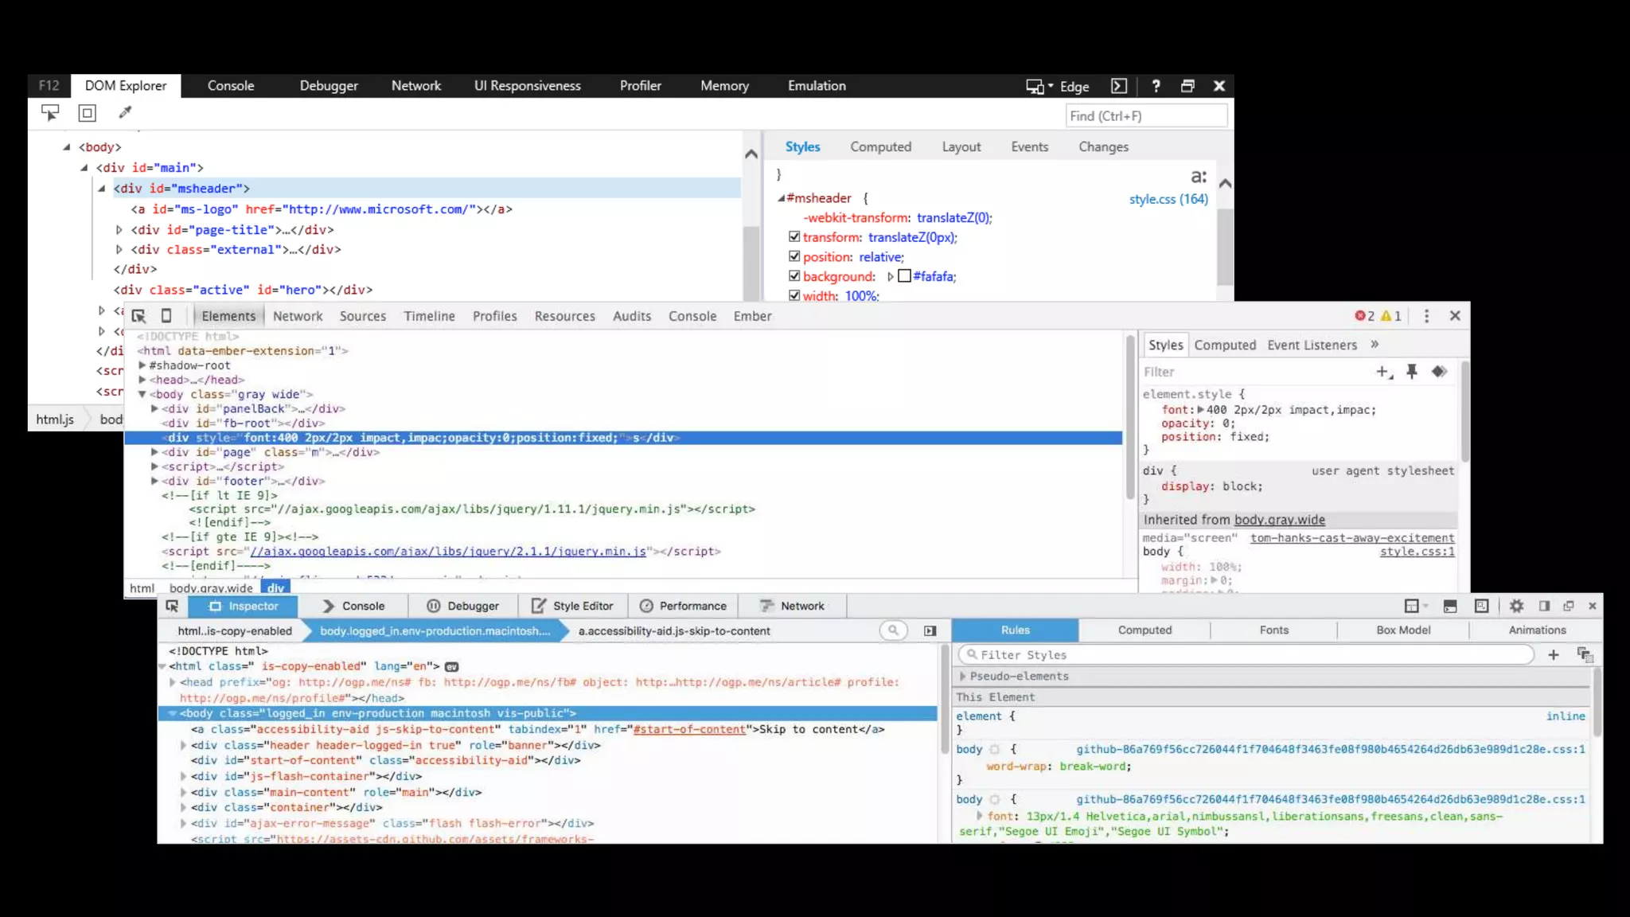Show Chrome warning count badge
This screenshot has height=917, width=1630.
click(x=1391, y=316)
